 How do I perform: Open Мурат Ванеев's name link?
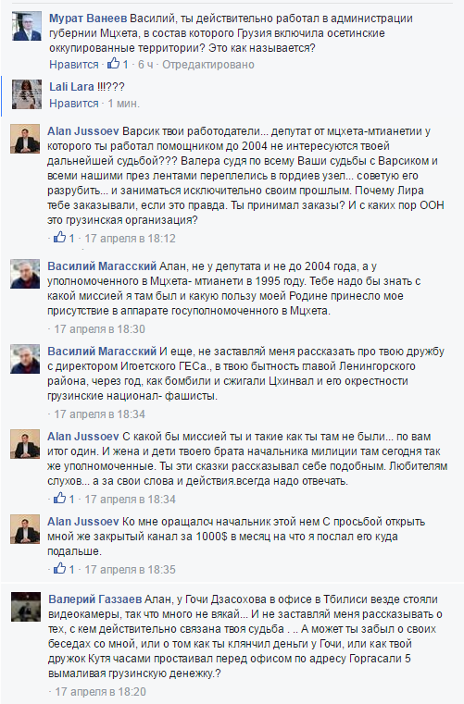88,19
